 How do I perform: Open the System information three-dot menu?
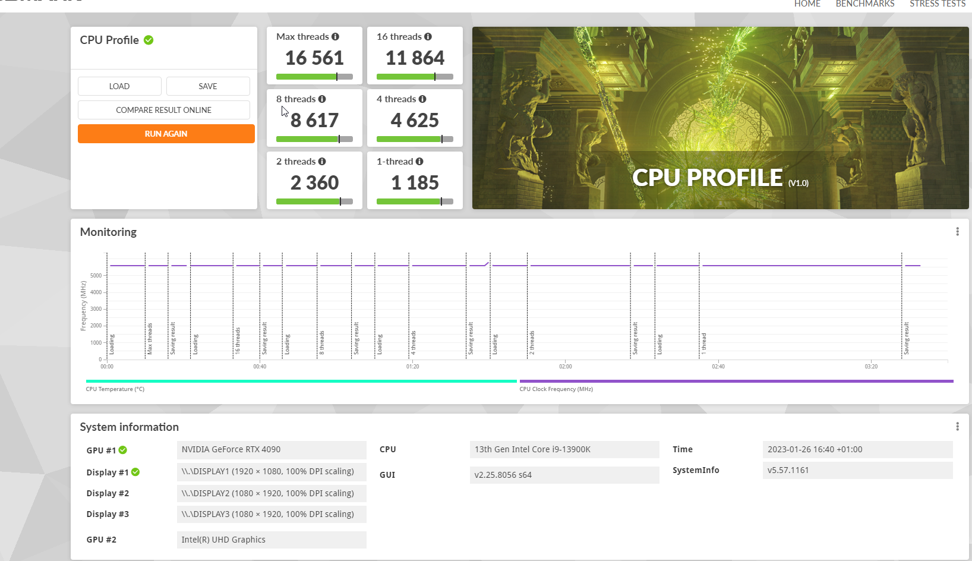point(957,427)
